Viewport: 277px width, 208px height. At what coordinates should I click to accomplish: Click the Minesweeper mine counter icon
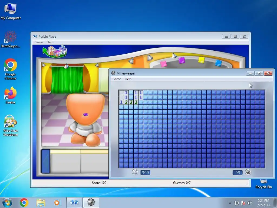tap(248, 172)
